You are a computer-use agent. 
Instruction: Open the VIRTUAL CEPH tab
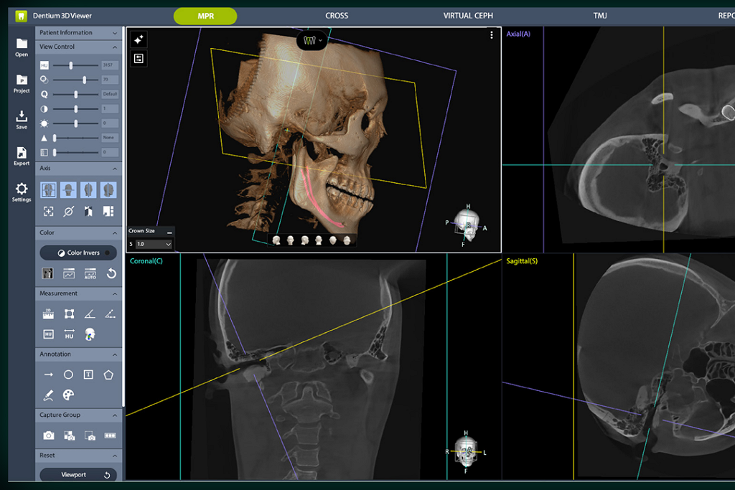click(468, 16)
